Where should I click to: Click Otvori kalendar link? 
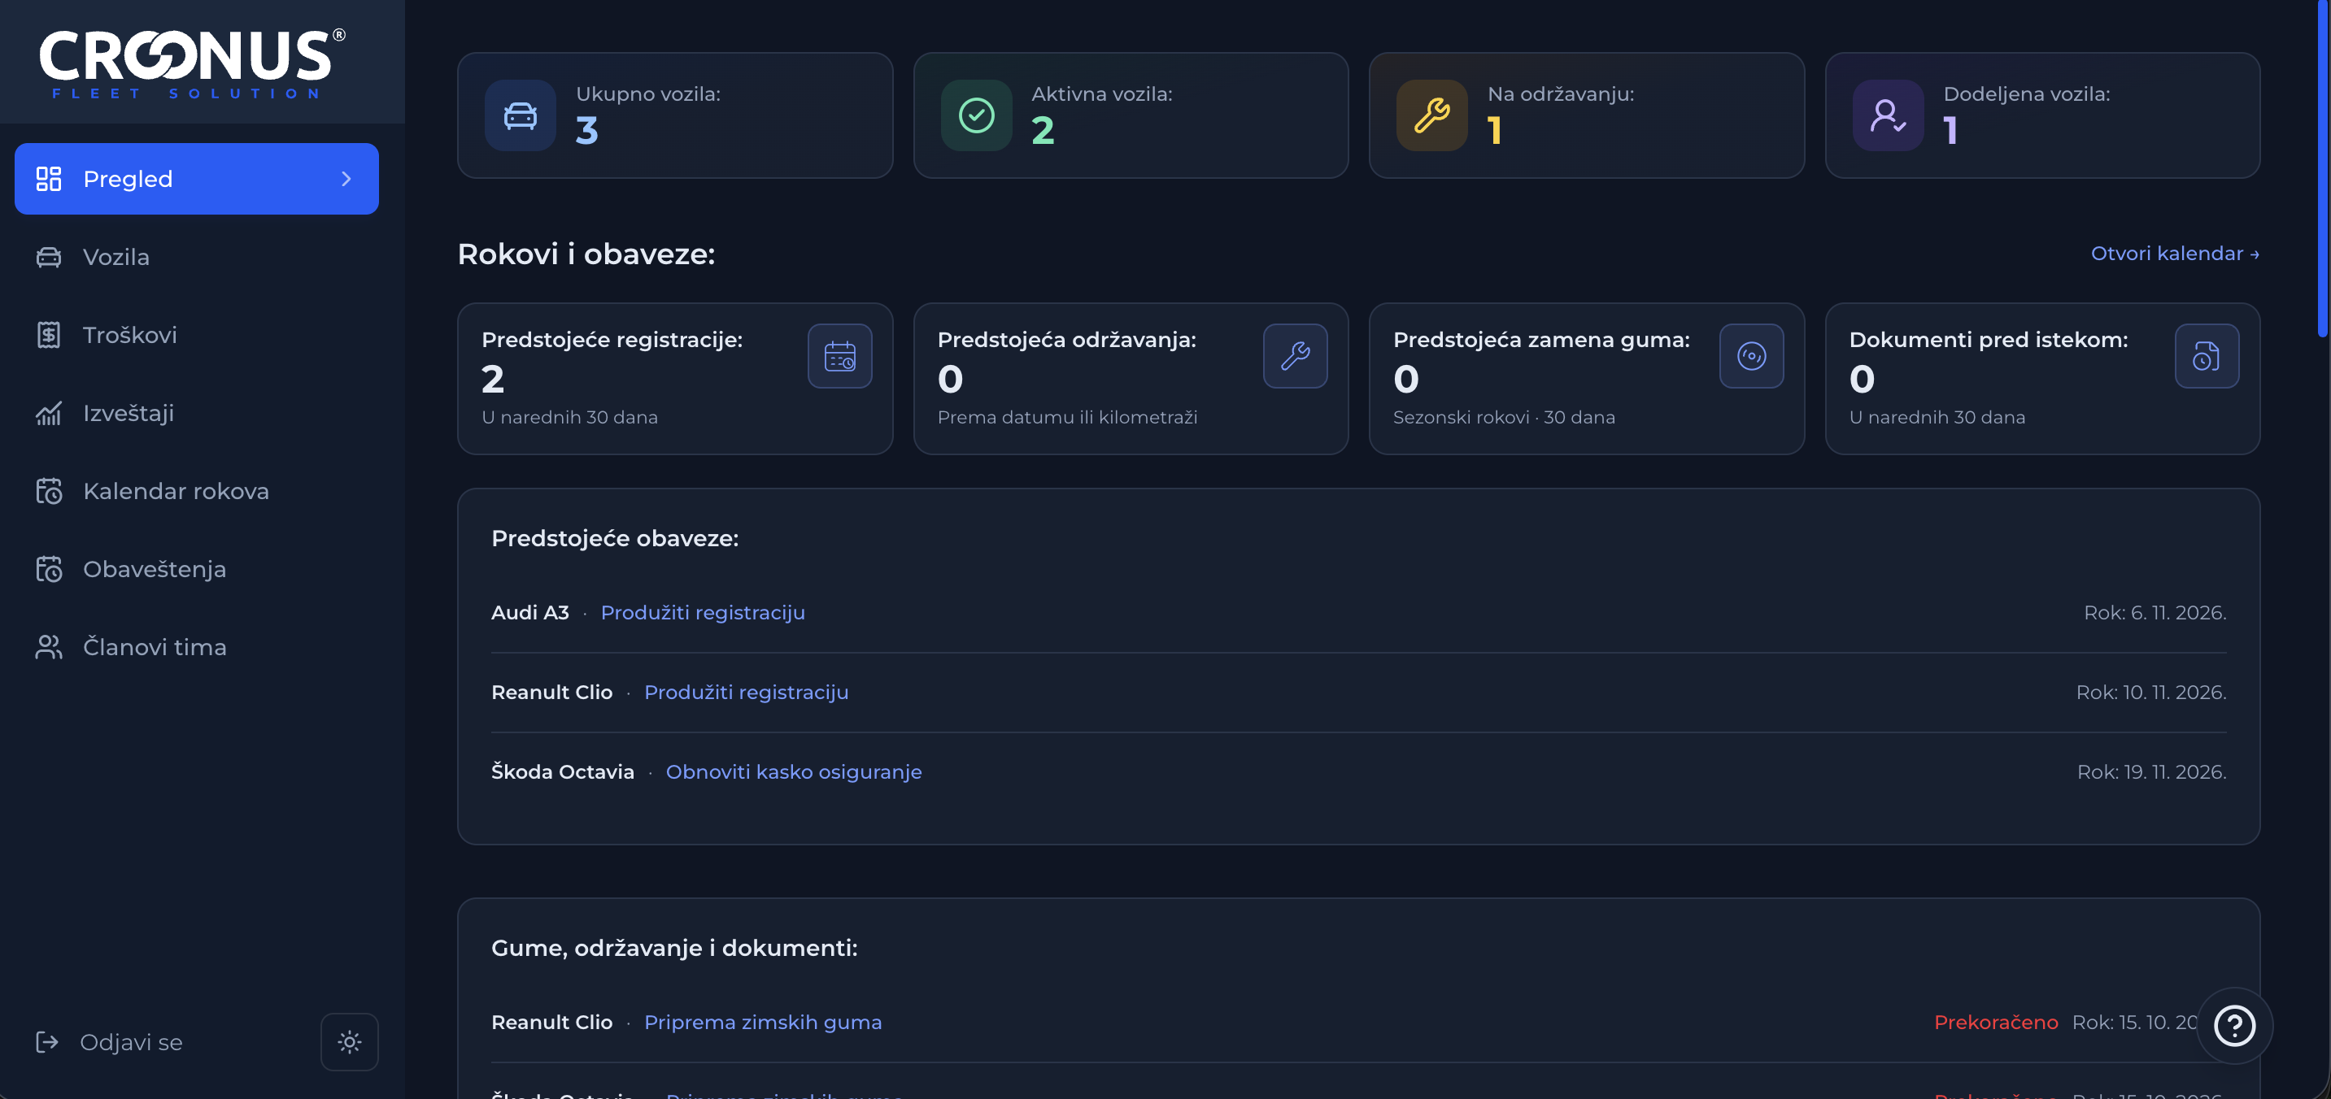coord(2175,254)
